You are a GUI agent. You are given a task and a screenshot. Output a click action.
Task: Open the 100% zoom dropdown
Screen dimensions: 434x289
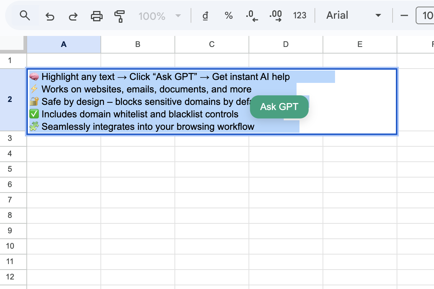click(160, 16)
